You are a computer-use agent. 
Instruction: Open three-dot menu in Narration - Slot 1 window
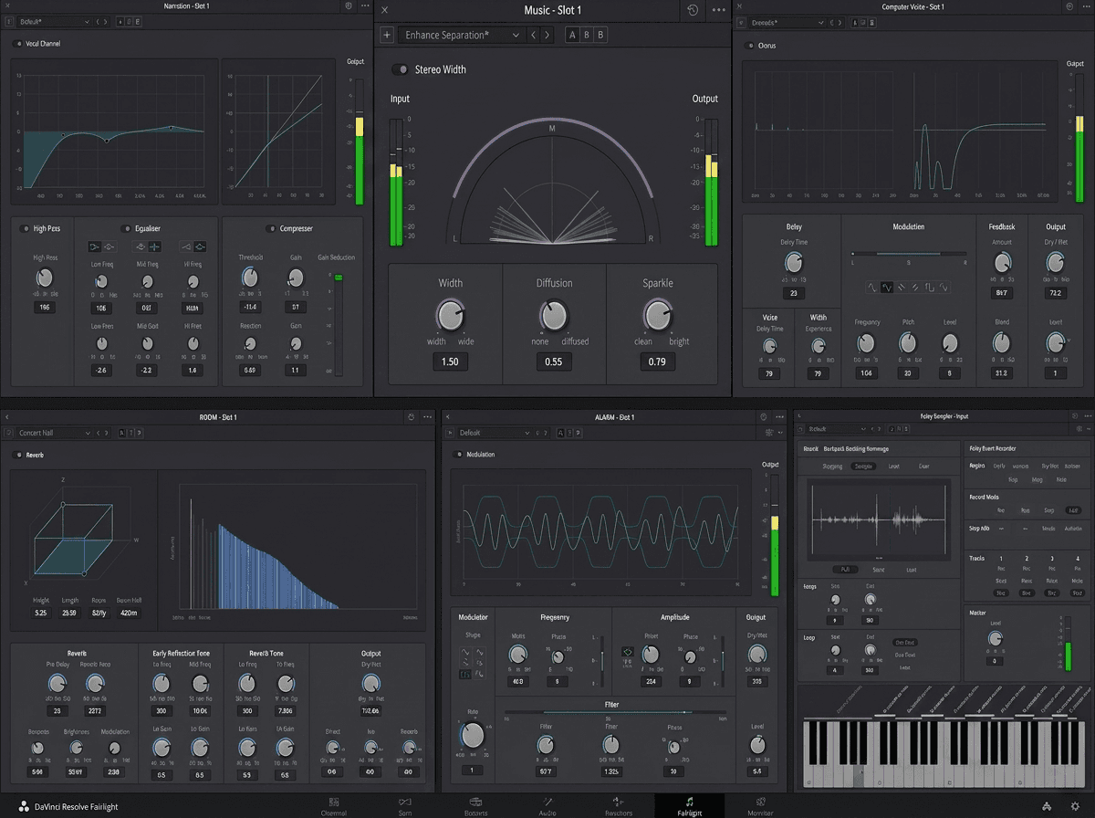pyautogui.click(x=365, y=5)
